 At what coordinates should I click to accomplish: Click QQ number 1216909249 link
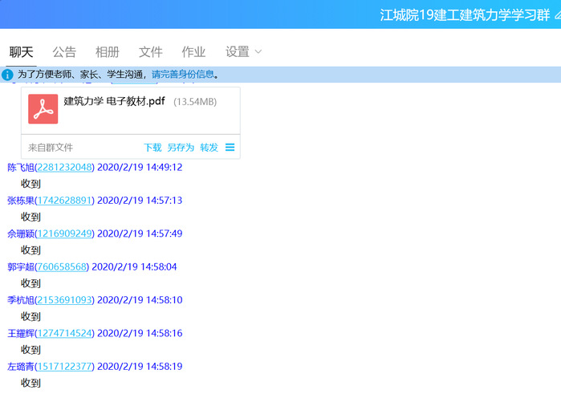(65, 234)
